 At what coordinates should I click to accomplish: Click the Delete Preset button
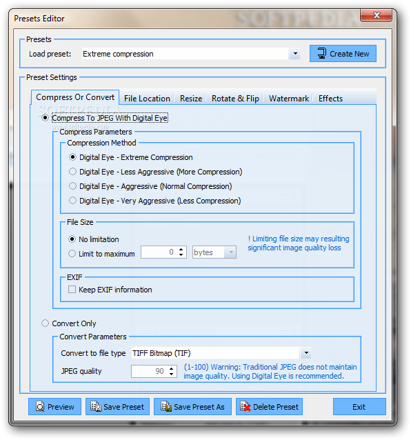point(269,406)
